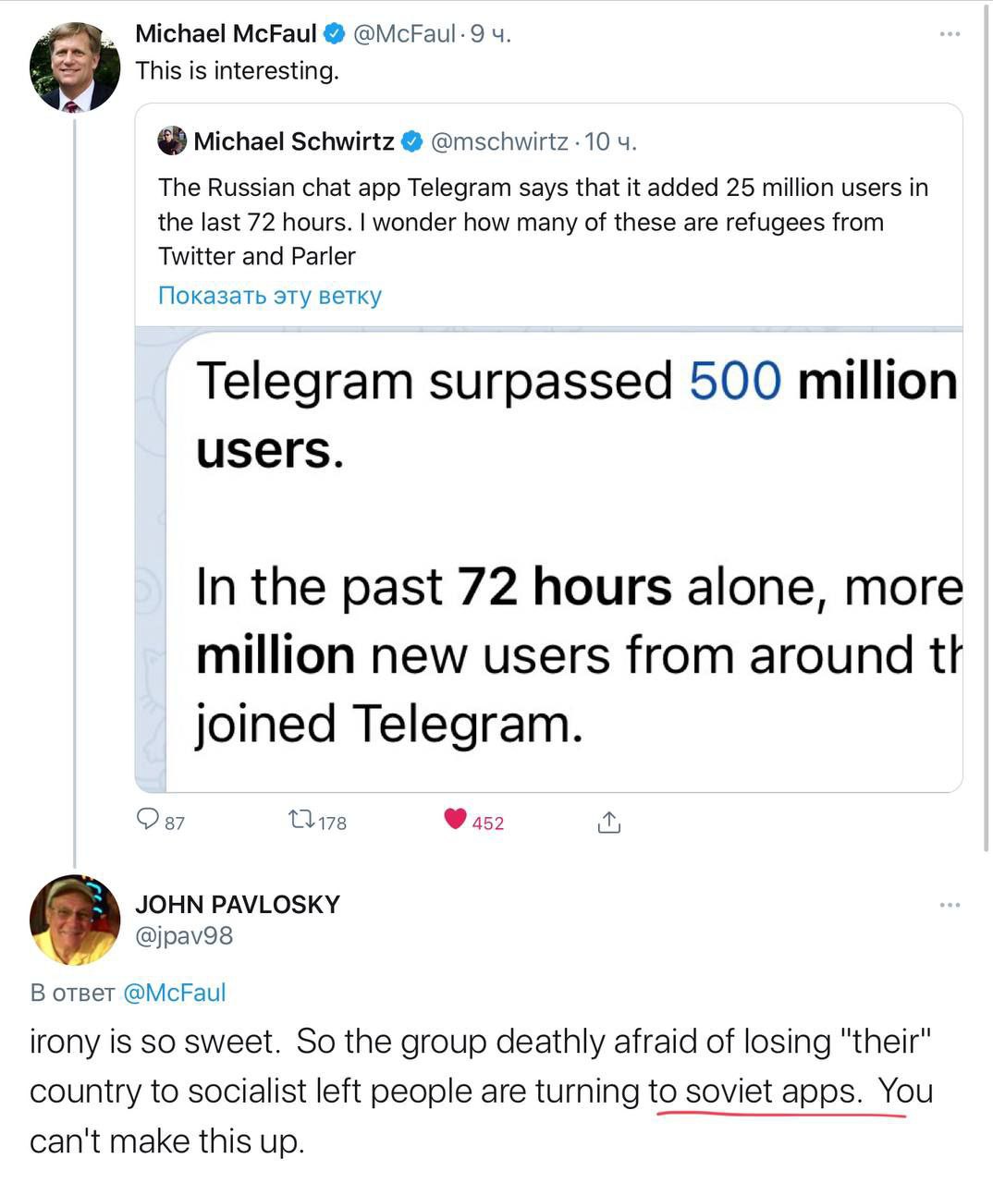
Task: Click Michael McFaul's verified badge
Action: [335, 34]
